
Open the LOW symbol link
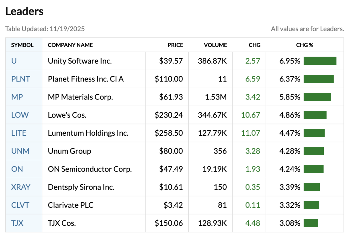click(x=20, y=115)
